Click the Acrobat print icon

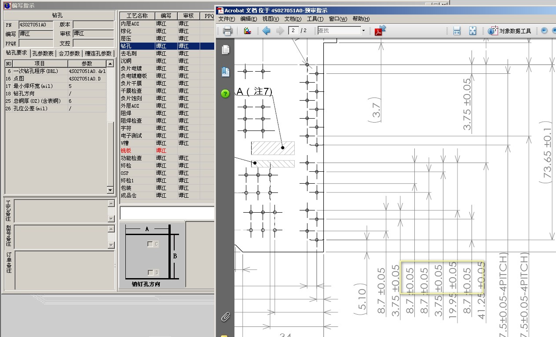pos(227,31)
